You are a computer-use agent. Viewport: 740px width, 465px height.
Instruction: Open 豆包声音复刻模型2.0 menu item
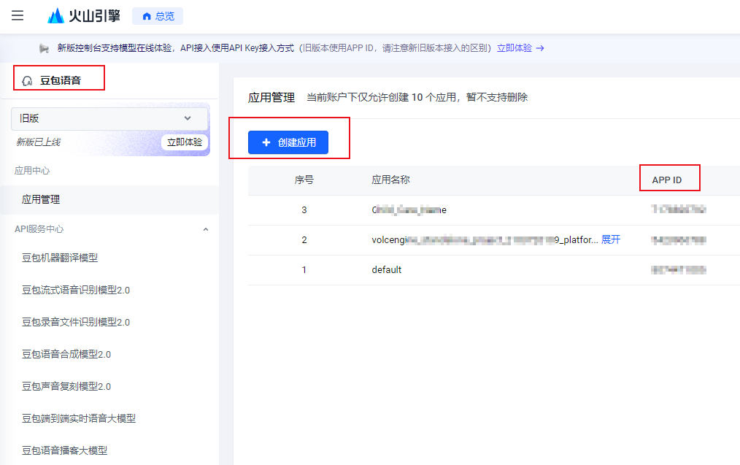[66, 386]
